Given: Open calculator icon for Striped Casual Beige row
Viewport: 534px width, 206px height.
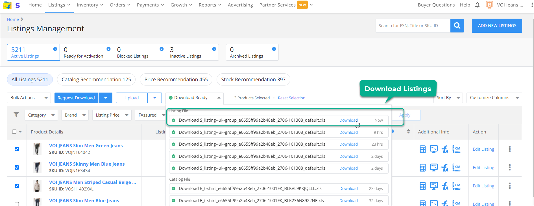Looking at the screenshot, I should tap(422, 186).
